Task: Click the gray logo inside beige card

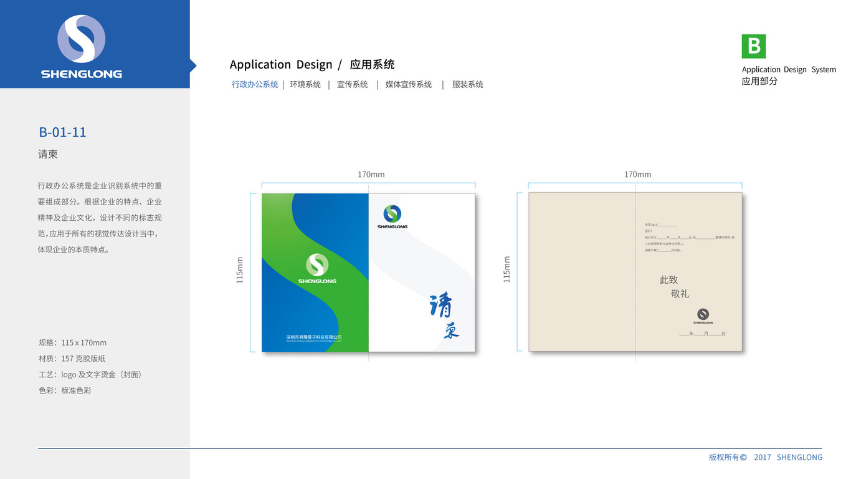Action: pos(703,316)
